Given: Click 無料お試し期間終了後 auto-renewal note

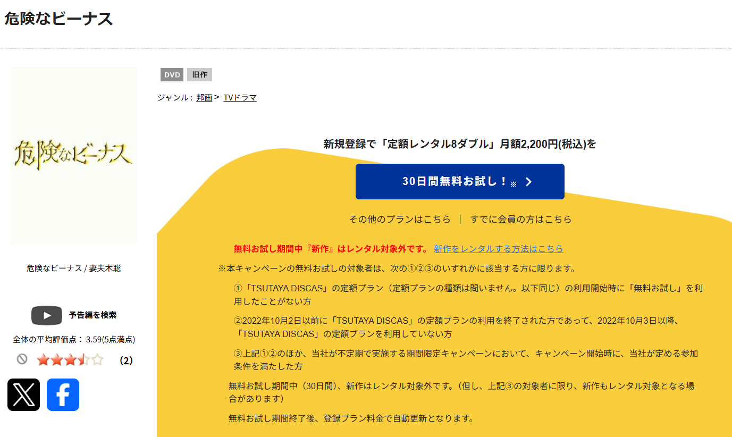Looking at the screenshot, I should point(351,418).
